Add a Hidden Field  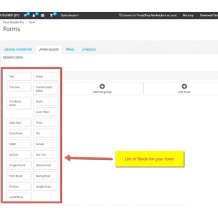click(45, 165)
